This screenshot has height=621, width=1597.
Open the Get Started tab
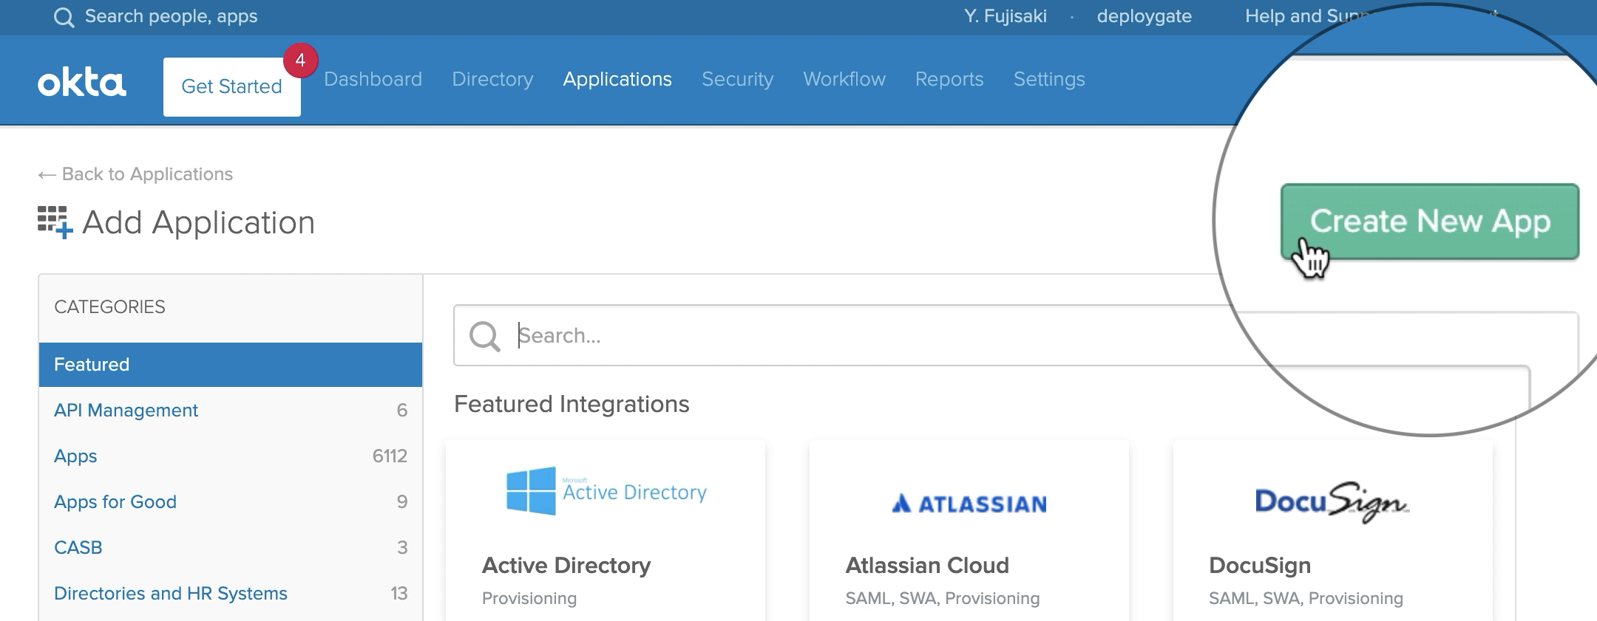[x=232, y=87]
